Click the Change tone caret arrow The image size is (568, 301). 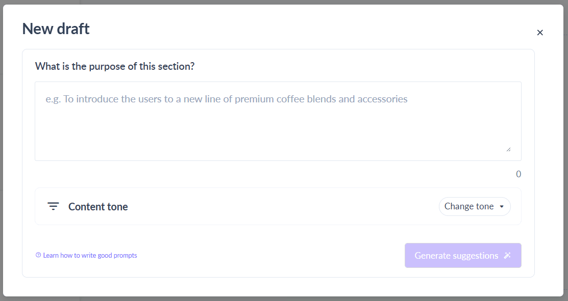(502, 207)
